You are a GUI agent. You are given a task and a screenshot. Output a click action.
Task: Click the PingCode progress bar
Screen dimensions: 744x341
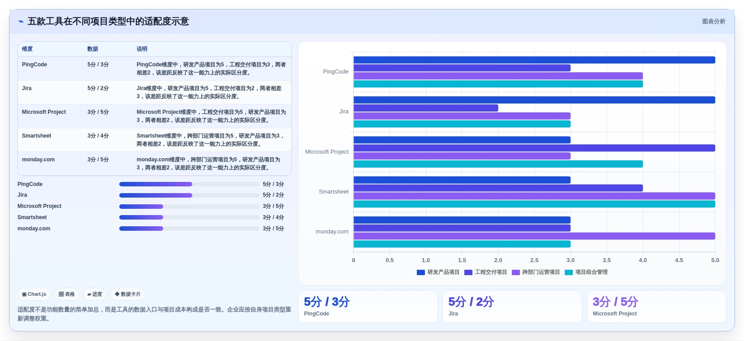189,184
